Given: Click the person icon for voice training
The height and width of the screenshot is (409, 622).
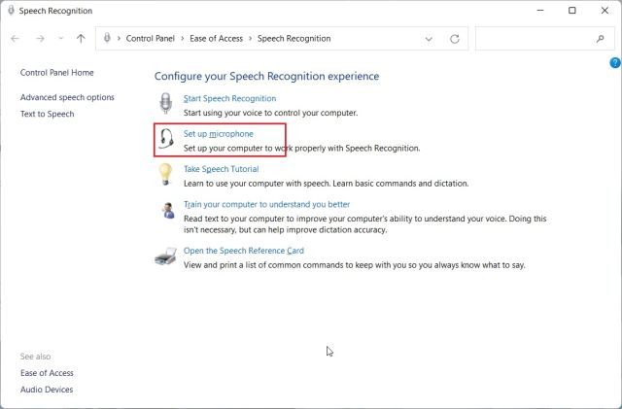Looking at the screenshot, I should tap(166, 211).
